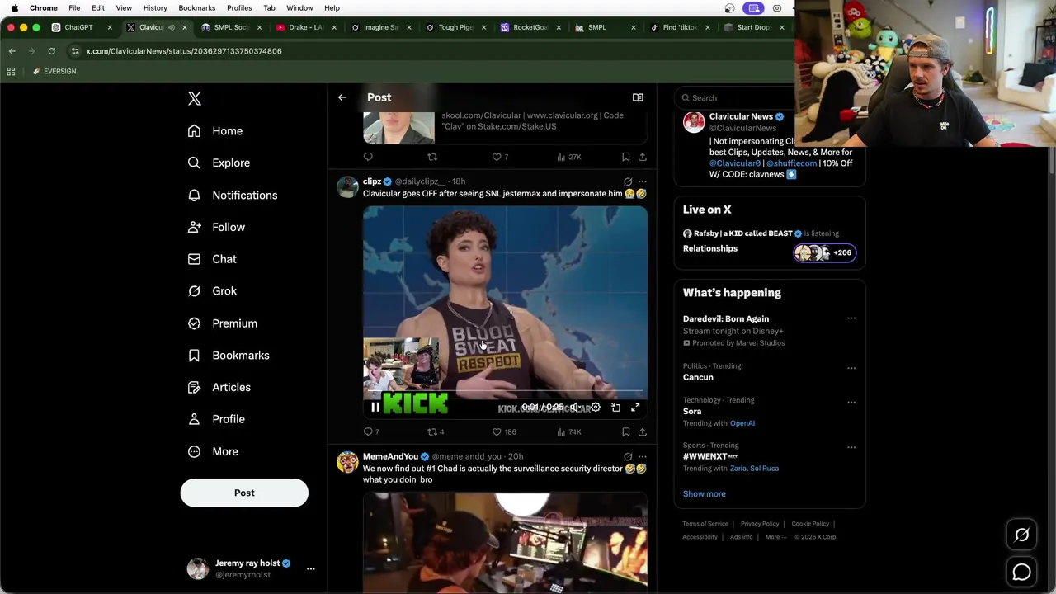The image size is (1056, 594).
Task: Repost the top post showing 27K views
Action: pyautogui.click(x=431, y=157)
